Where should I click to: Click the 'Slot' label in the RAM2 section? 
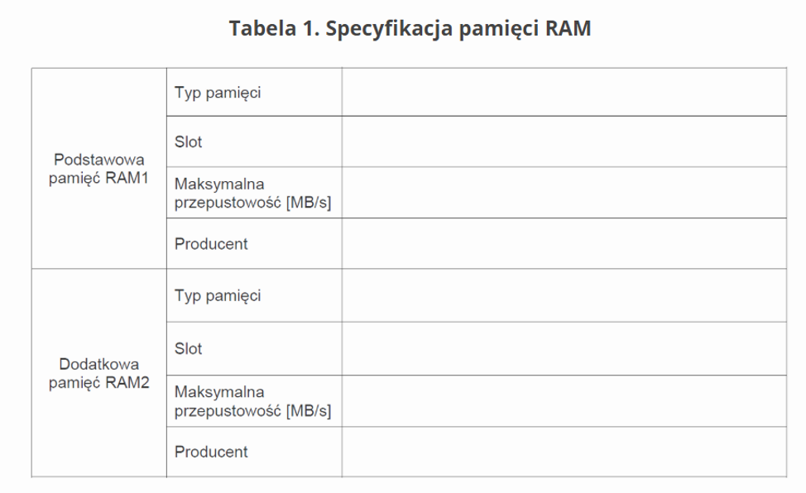click(189, 348)
